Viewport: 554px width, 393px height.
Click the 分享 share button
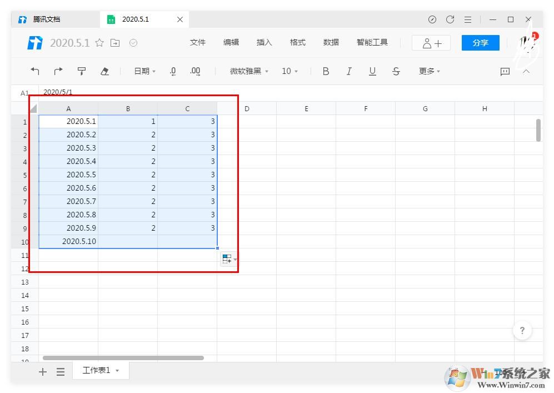pyautogui.click(x=480, y=42)
